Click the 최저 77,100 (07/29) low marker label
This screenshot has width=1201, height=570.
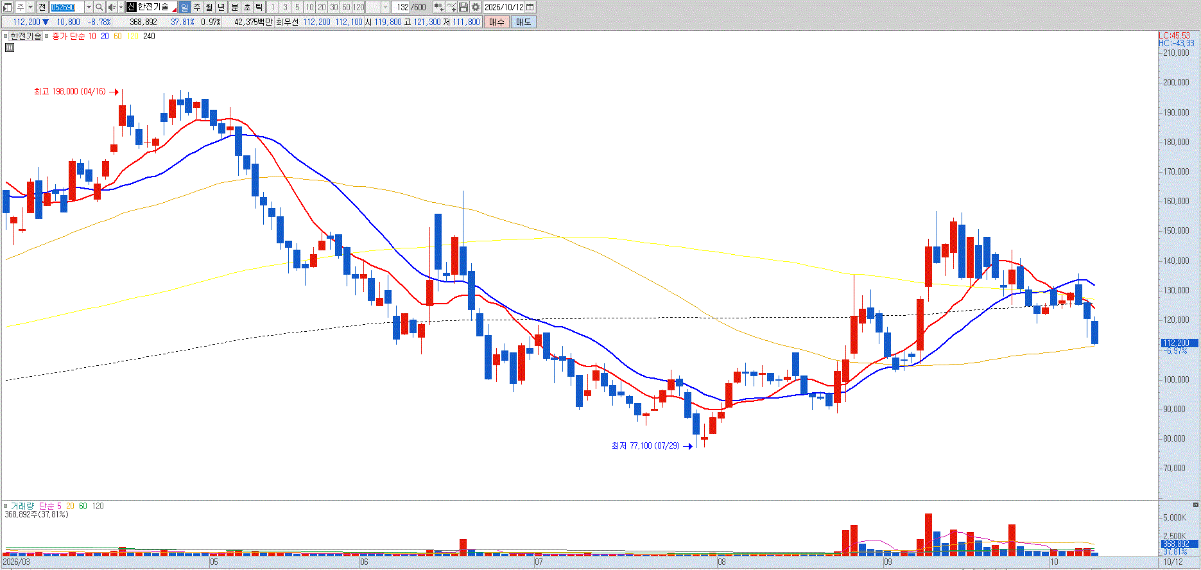[x=645, y=445]
